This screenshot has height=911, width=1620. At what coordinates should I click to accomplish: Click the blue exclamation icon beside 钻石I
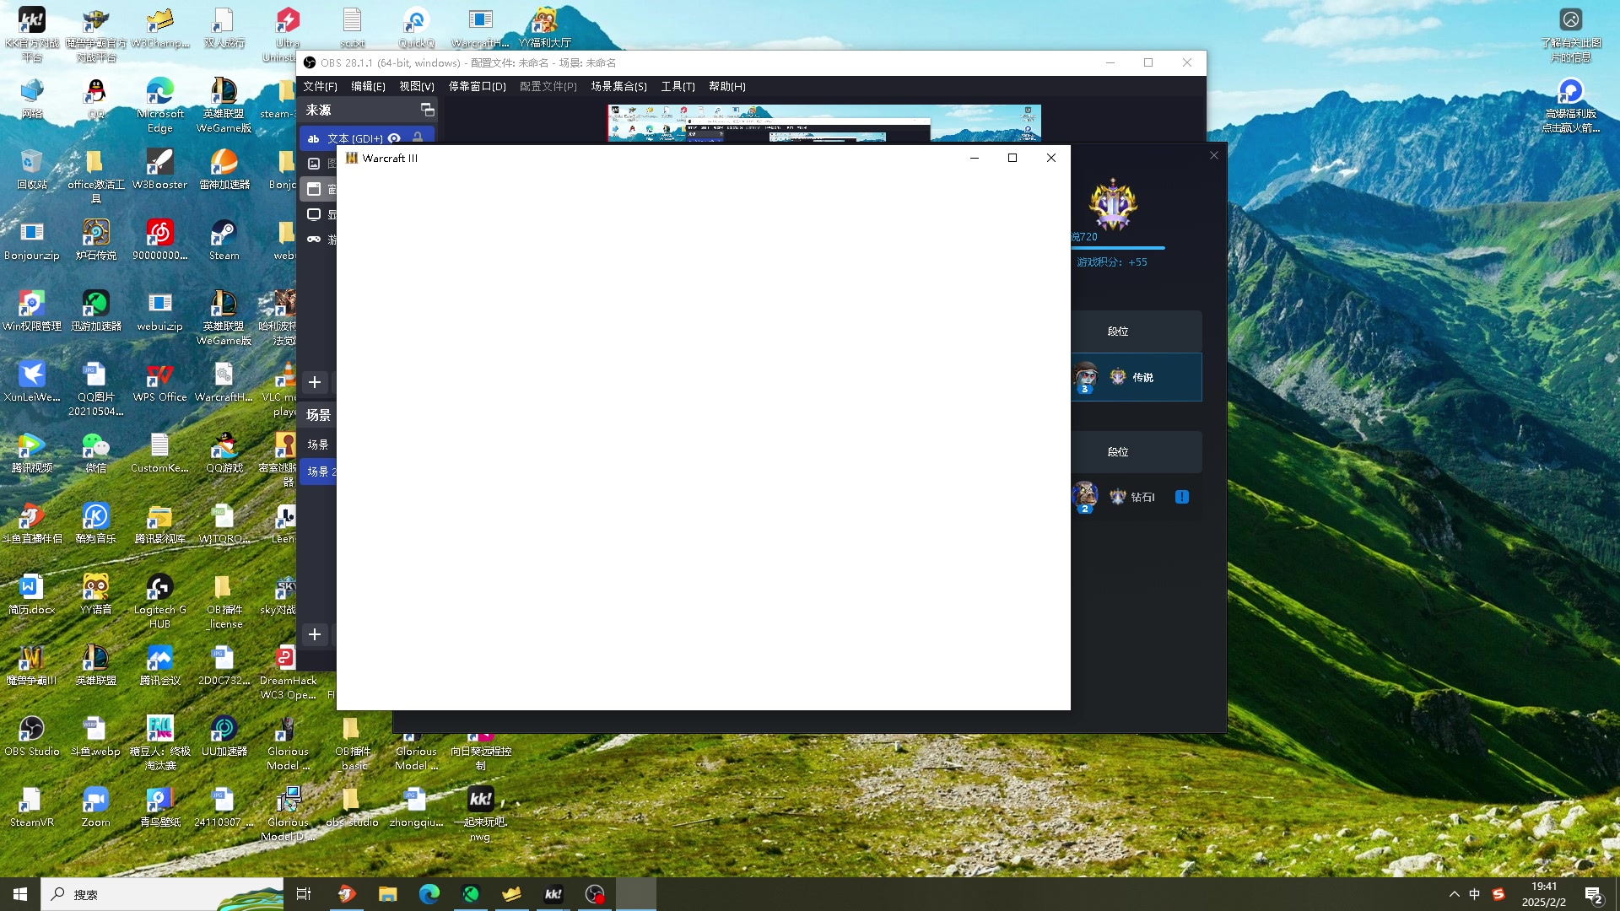click(1182, 497)
